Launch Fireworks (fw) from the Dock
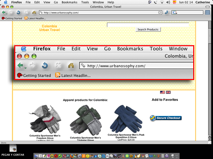Screen dimensions: 213x159 tap(52, 156)
